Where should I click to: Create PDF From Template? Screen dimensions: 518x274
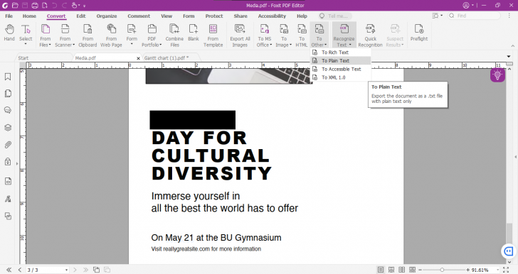click(213, 36)
